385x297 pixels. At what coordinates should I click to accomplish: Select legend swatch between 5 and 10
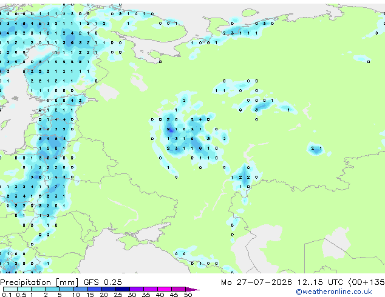[x=66, y=289]
